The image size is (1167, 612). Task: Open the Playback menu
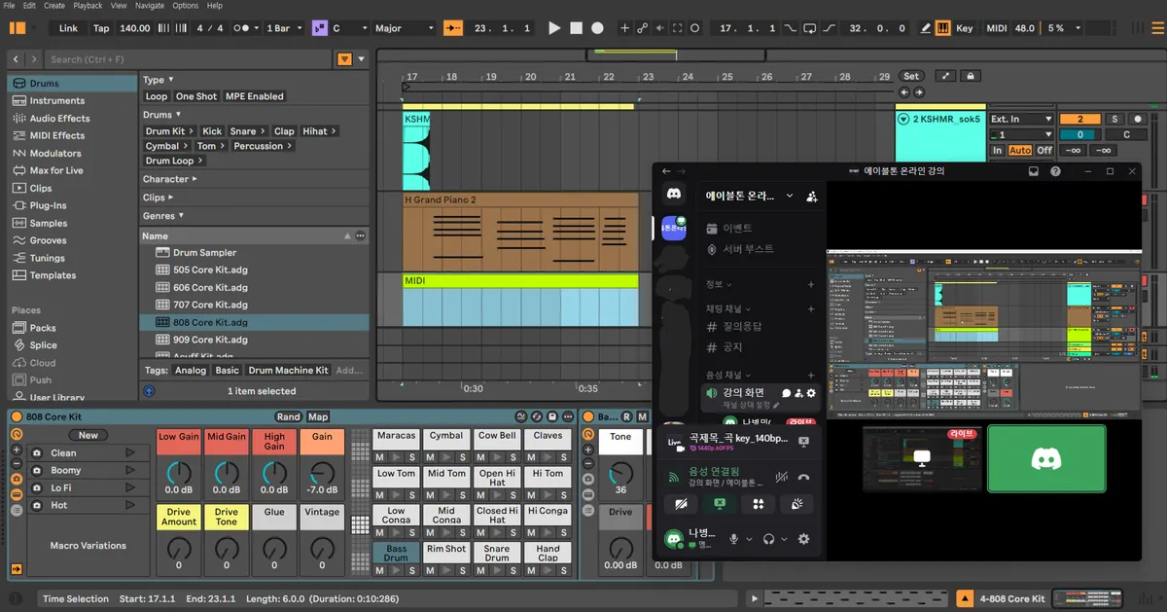pyautogui.click(x=88, y=6)
